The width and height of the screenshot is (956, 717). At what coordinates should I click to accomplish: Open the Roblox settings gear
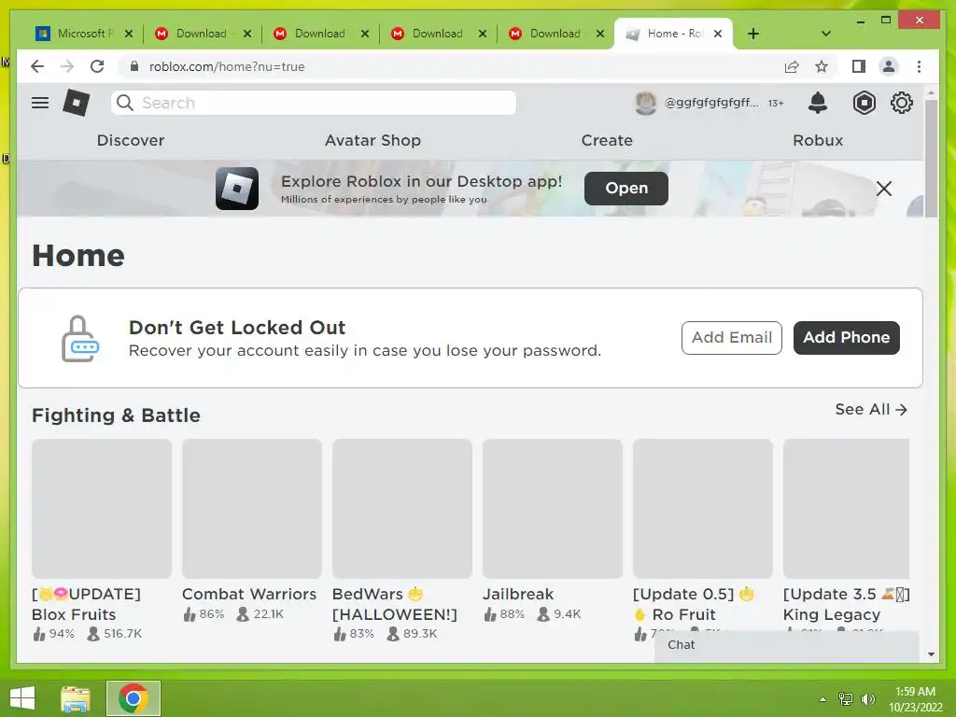point(901,103)
